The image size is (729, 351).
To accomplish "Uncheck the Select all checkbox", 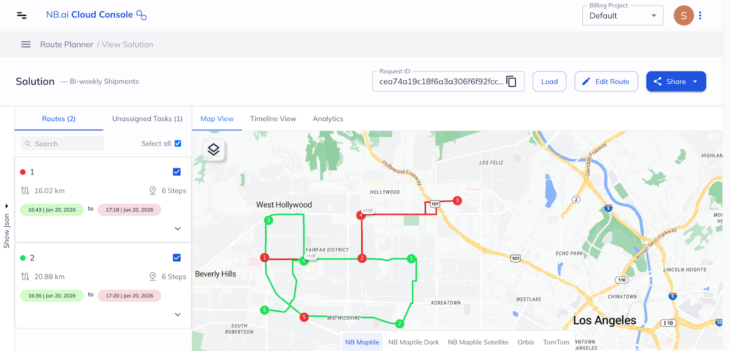I will [x=178, y=143].
